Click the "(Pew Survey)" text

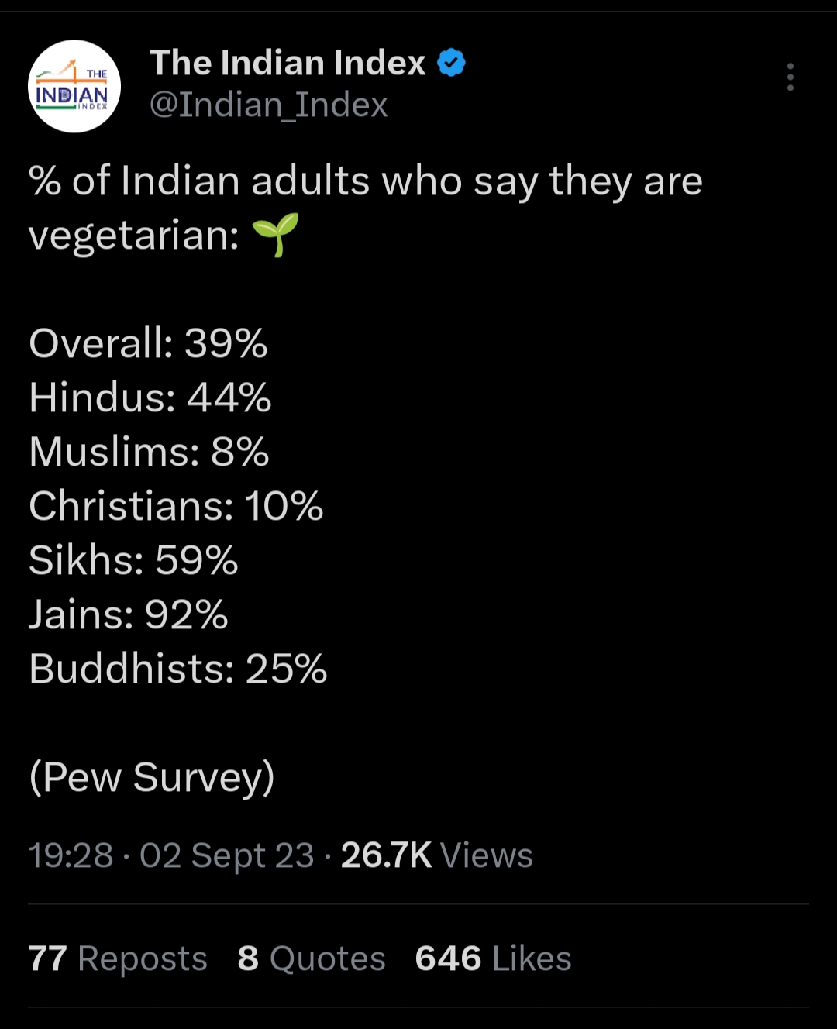click(x=152, y=777)
